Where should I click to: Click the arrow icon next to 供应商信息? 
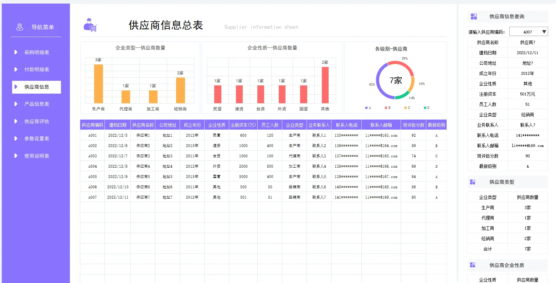point(16,87)
